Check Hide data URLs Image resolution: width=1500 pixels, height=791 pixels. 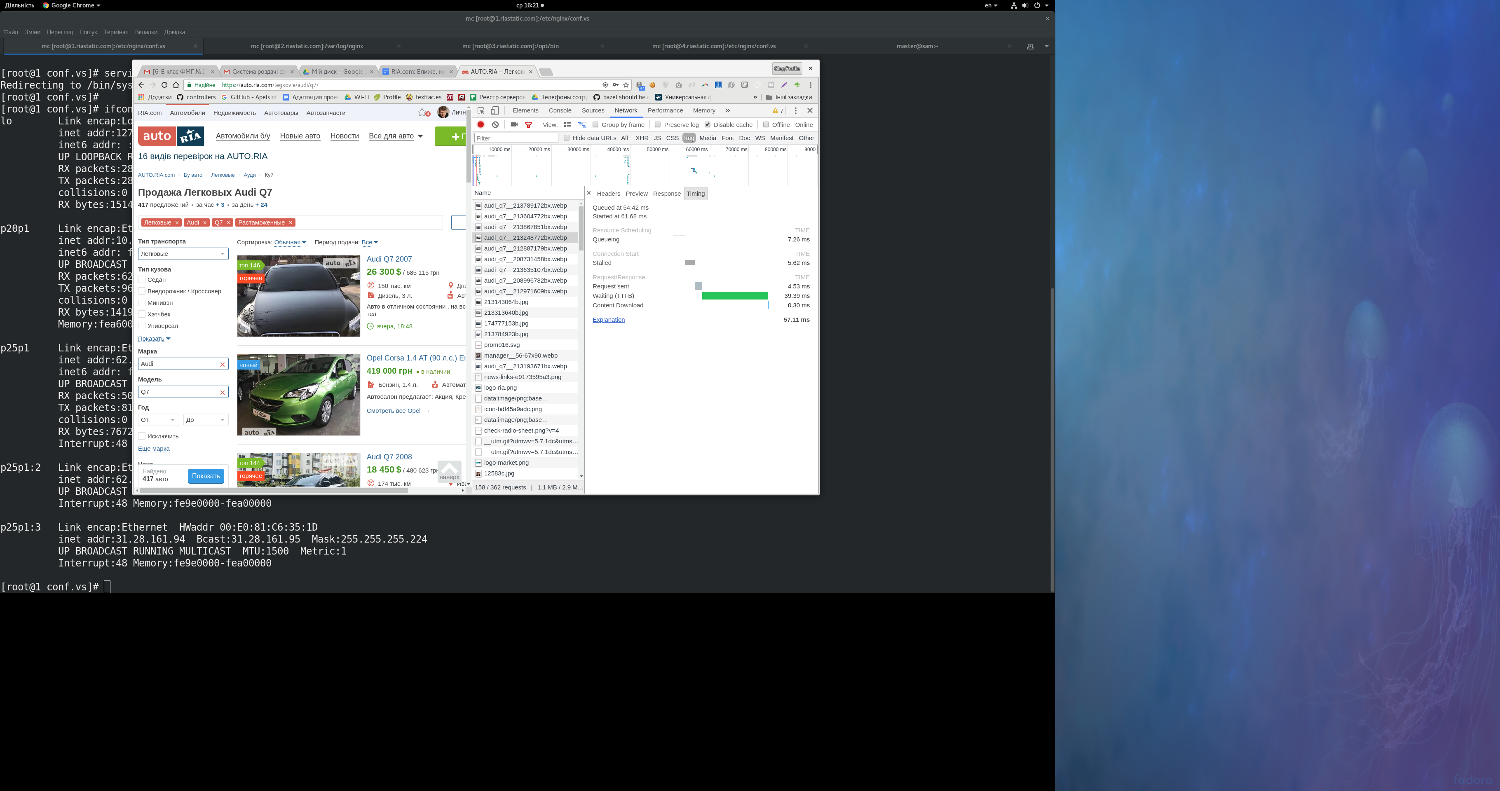(566, 138)
